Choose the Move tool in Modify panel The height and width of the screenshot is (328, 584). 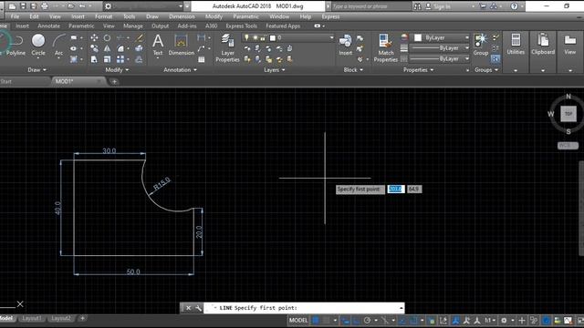94,37
